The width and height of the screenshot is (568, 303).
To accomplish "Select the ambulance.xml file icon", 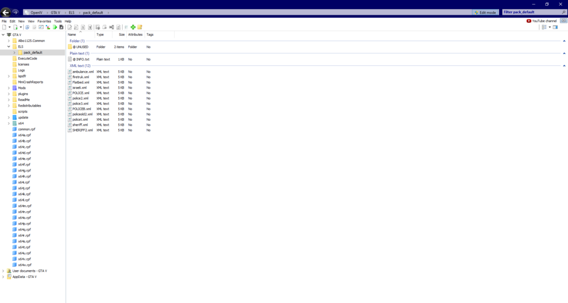I will [70, 71].
